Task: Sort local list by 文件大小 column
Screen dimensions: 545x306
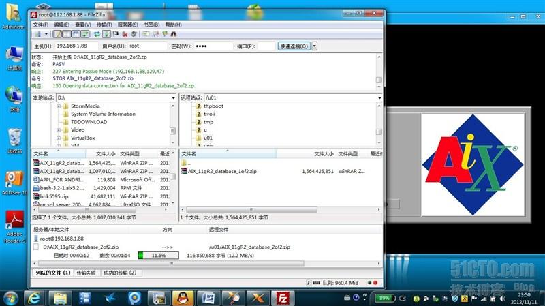Action: pos(106,154)
